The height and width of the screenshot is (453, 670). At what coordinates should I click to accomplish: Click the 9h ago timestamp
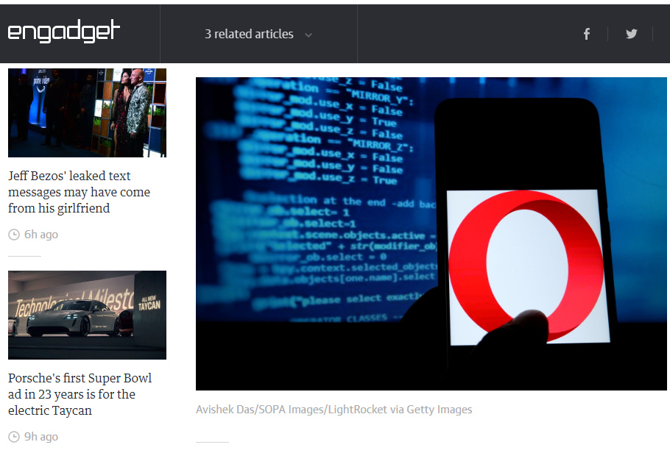[x=40, y=437]
